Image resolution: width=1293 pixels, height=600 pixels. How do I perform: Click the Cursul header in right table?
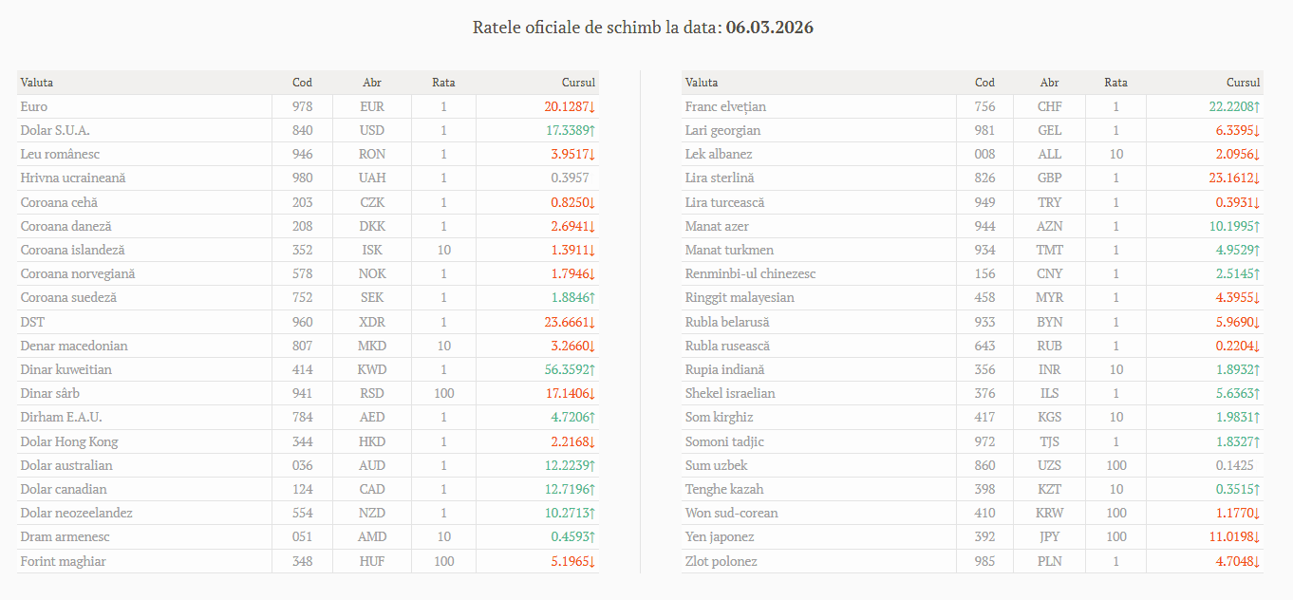point(1243,83)
